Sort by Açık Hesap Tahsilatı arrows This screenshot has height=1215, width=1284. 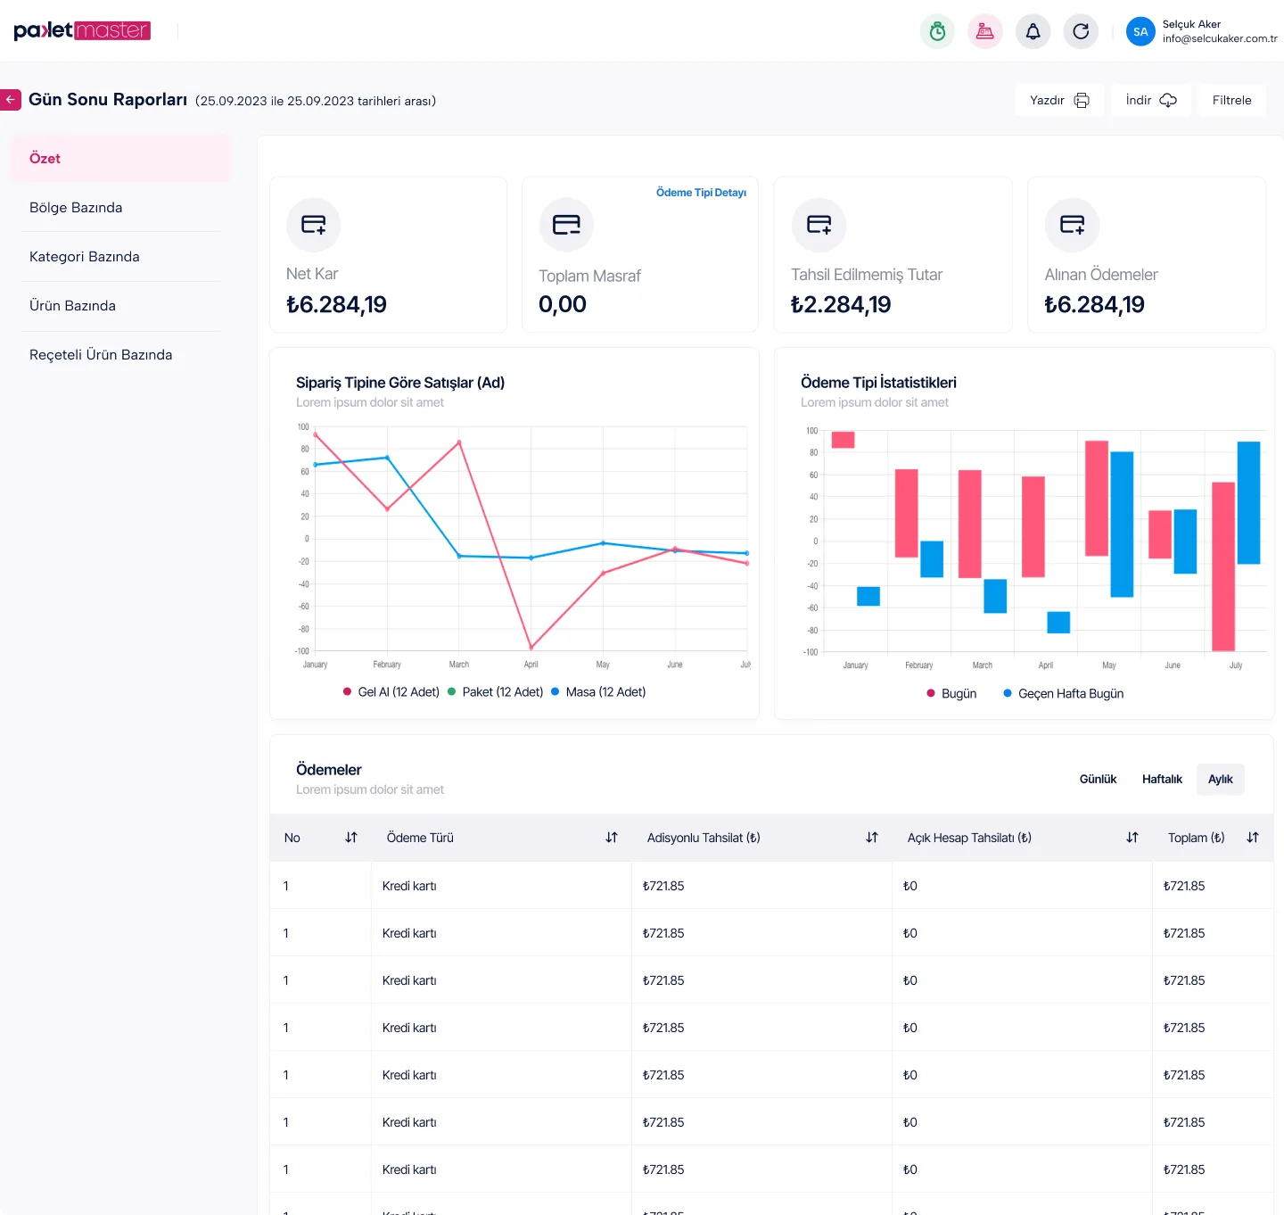(x=1132, y=838)
